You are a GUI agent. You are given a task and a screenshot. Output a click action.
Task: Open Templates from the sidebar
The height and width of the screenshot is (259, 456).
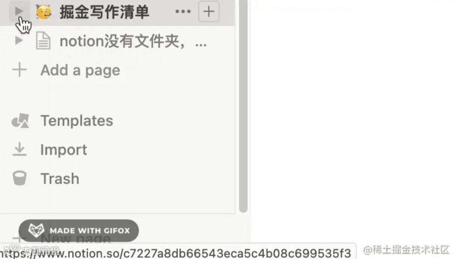click(77, 120)
